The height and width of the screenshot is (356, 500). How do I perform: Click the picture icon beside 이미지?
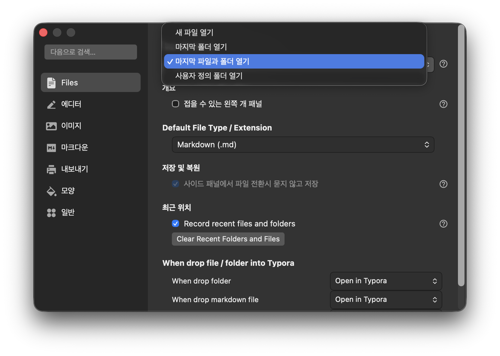click(51, 126)
